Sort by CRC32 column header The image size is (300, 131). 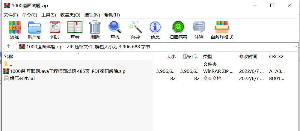point(278,56)
